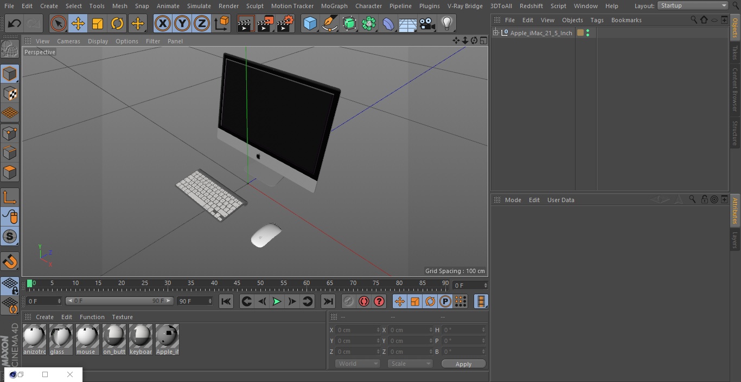Switch to Points mode
The image size is (741, 382).
coord(10,133)
